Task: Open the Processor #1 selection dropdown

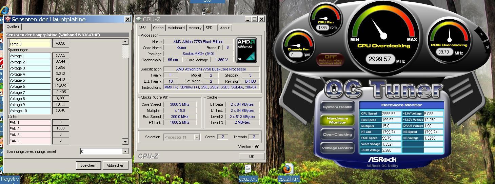Action: (x=197, y=137)
